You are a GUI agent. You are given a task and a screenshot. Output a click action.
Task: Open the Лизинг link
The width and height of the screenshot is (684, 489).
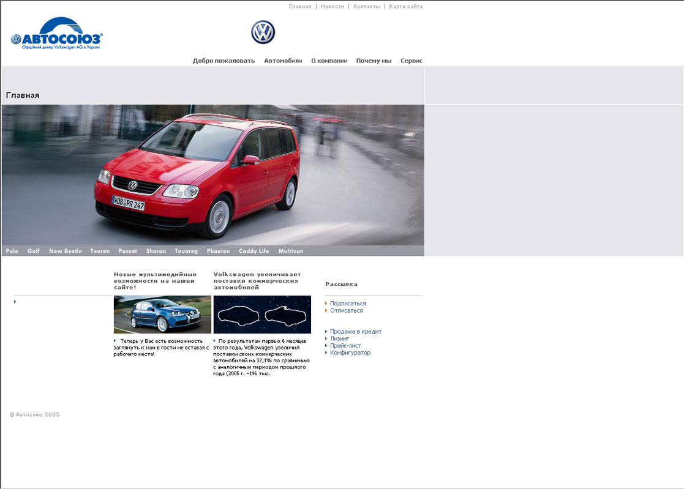340,338
